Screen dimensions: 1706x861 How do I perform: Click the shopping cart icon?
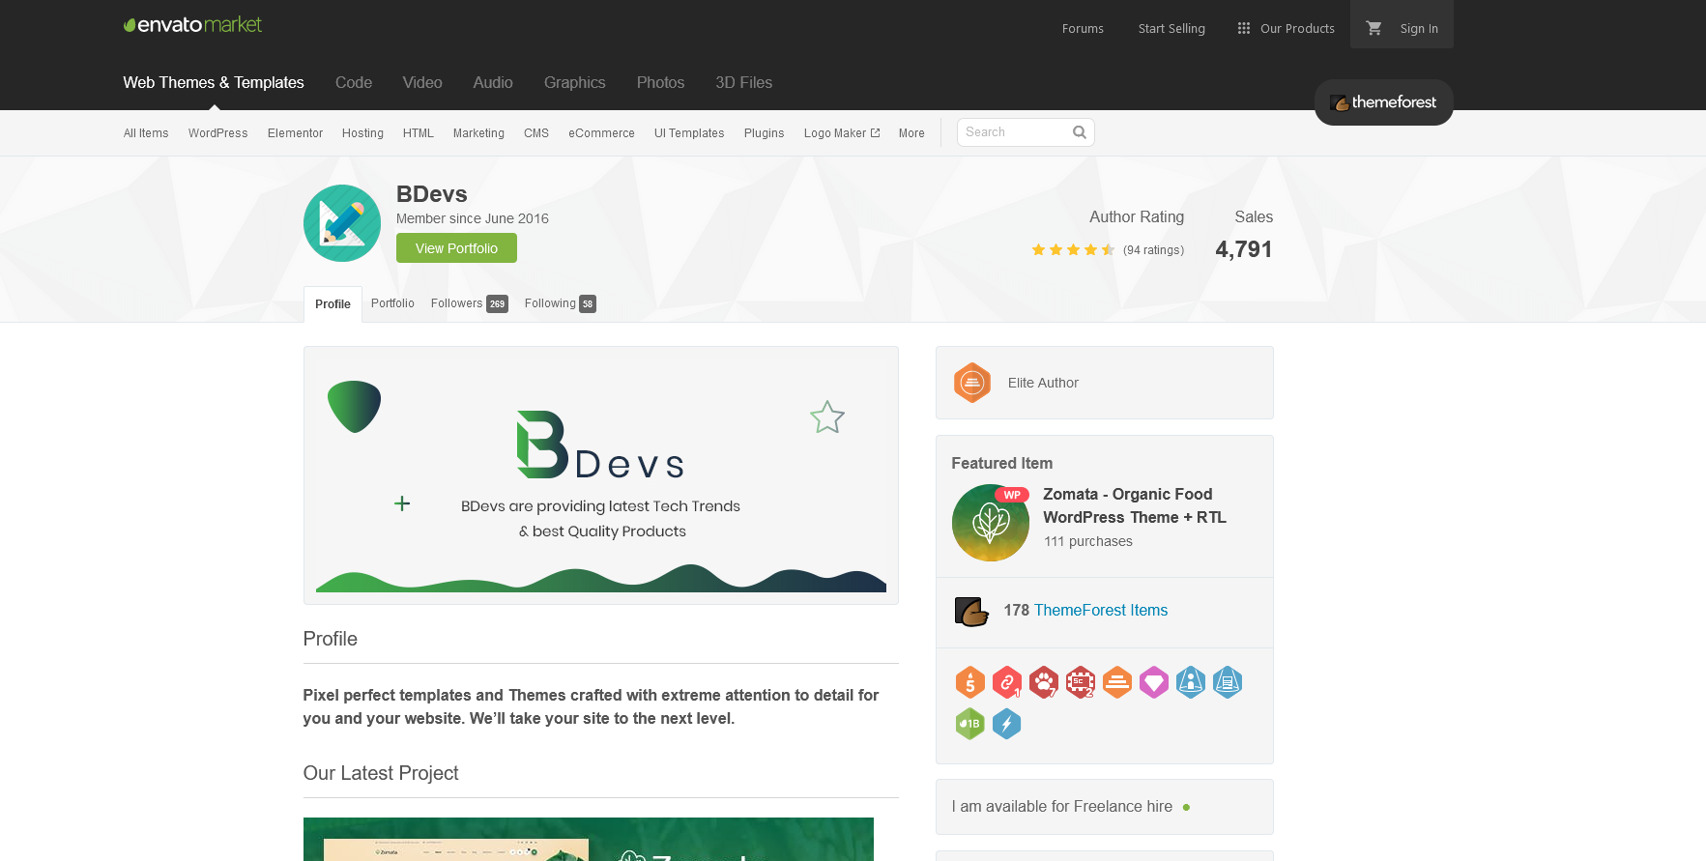pos(1373,28)
